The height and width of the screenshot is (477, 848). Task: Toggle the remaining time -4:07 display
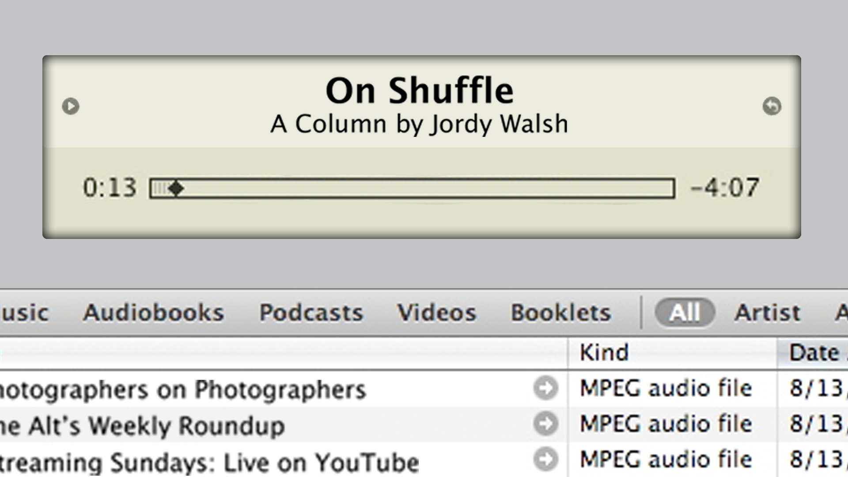(x=725, y=188)
